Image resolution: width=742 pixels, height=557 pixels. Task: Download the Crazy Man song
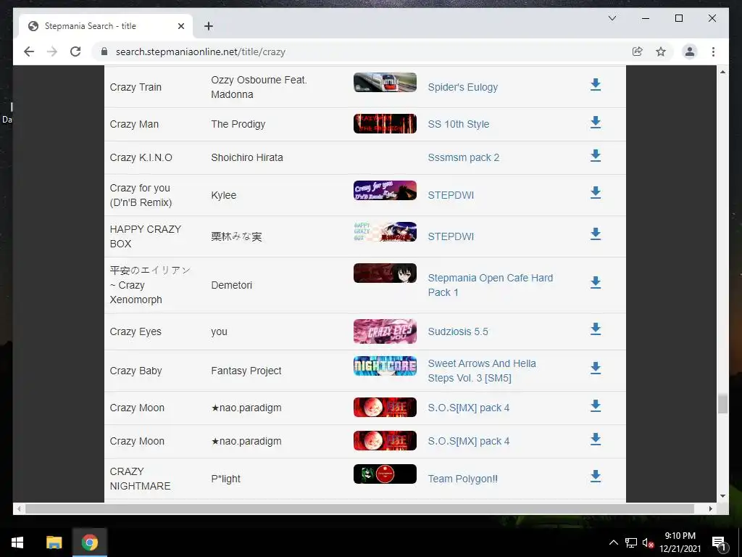tap(596, 122)
